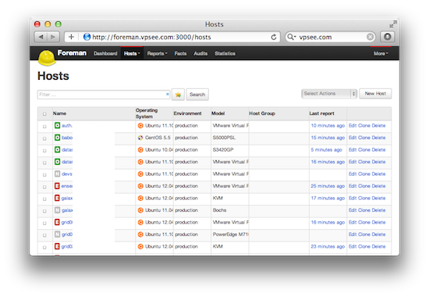
Task: Open the Select Actions dropdown
Action: [329, 94]
